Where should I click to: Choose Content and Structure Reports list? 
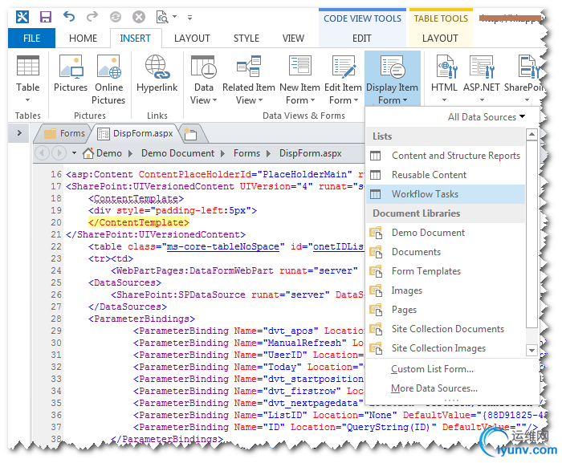446,156
